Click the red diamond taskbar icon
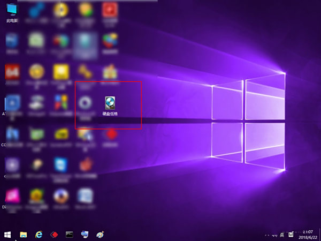 tap(54, 235)
